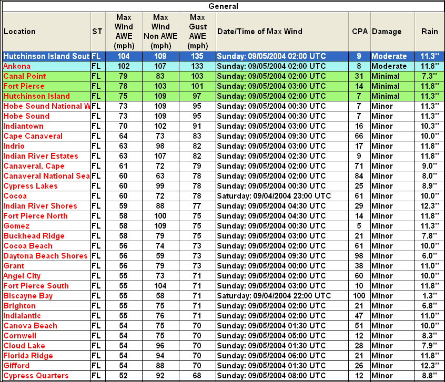Click Ankona's Moderate damage cell

(393, 66)
